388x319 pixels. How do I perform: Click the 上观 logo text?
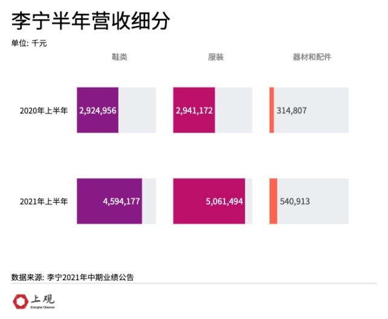coord(42,299)
